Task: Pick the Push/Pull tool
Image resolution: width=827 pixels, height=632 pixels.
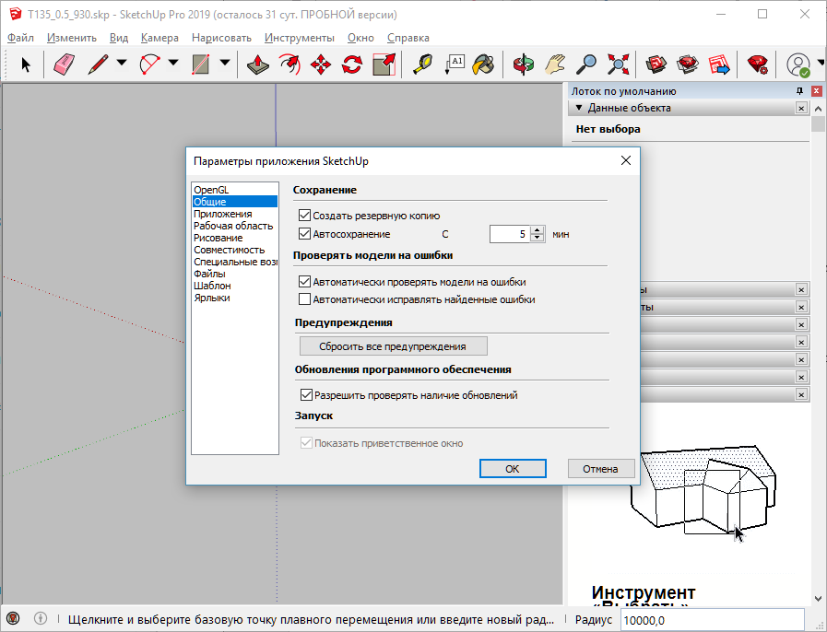Action: coord(259,64)
